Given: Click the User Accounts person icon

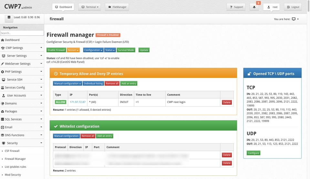Looking at the screenshot, I should tap(4, 96).
